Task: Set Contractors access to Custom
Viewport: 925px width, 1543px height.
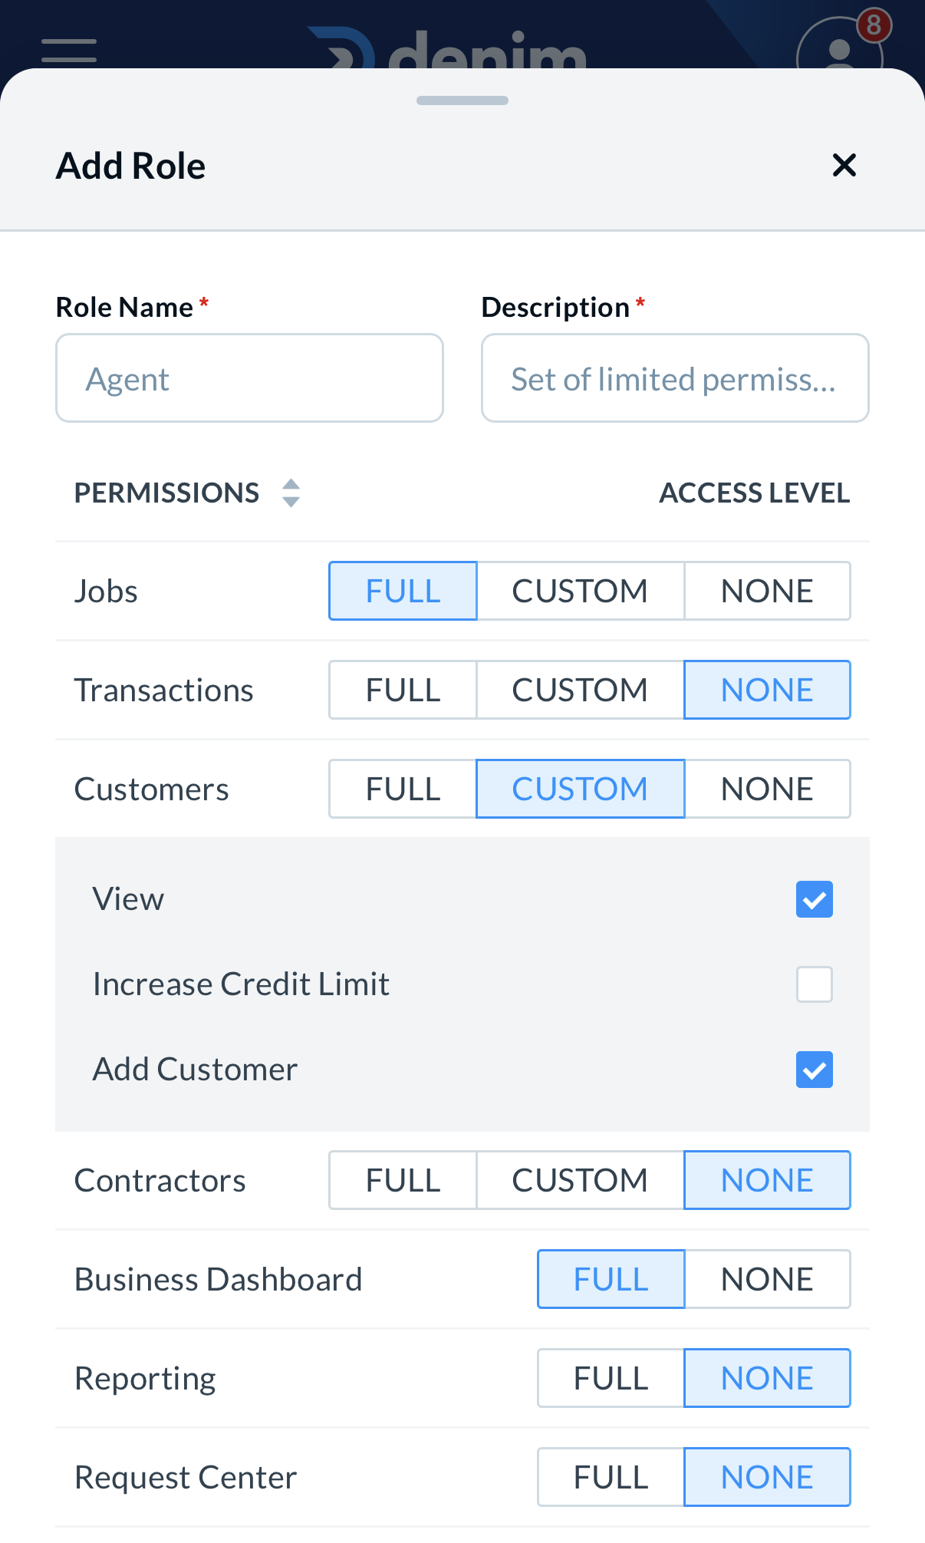Action: click(x=580, y=1180)
